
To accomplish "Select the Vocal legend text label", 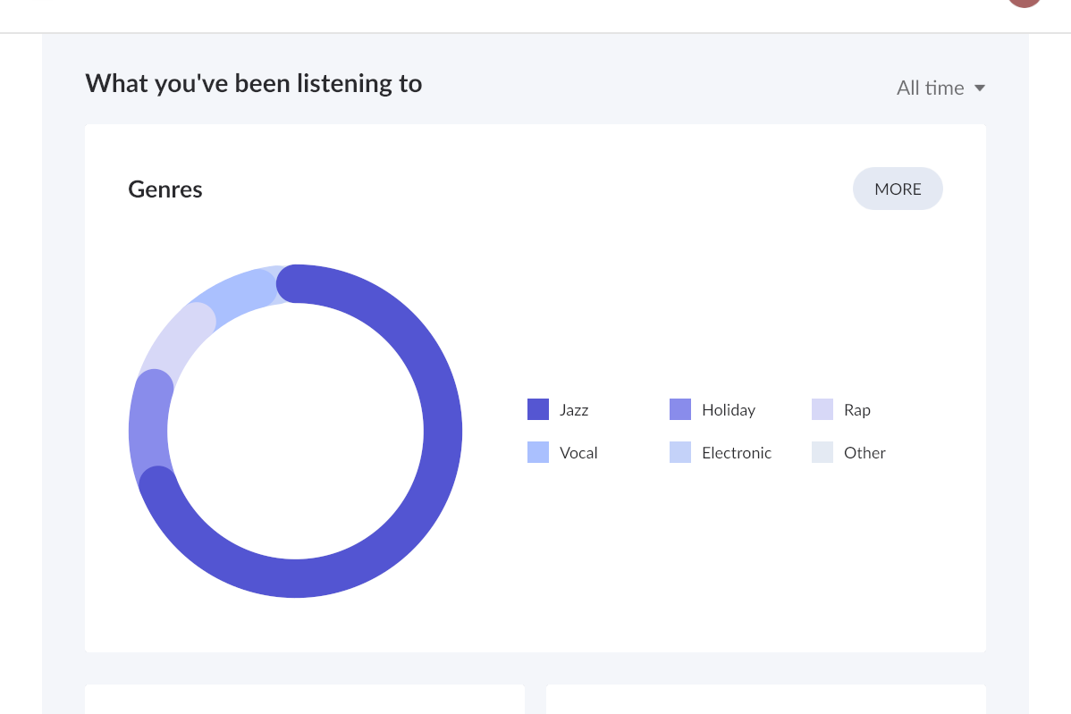I will [x=578, y=453].
